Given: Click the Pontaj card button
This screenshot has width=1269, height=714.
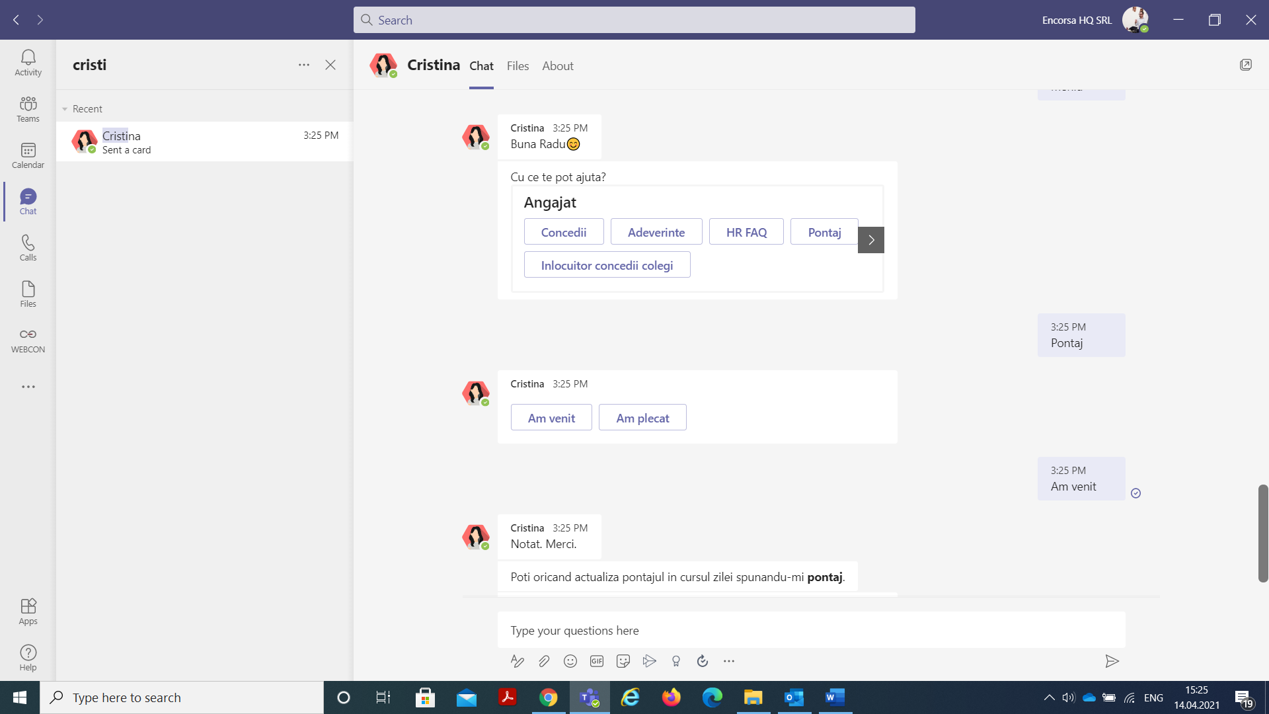Looking at the screenshot, I should [x=824, y=232].
